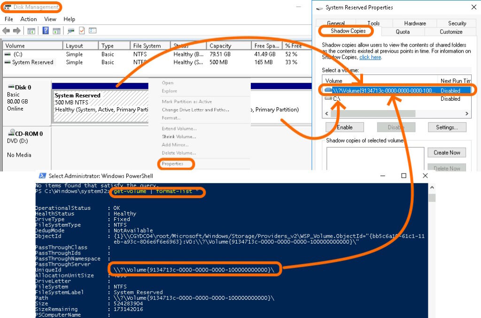Image resolution: width=481 pixels, height=318 pixels.
Task: Click the blue Help question-mark toolbar icon
Action: 46,31
